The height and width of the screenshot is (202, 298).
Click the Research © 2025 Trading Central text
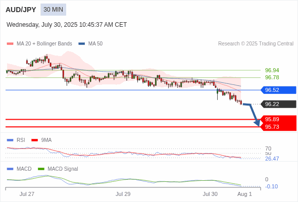click(256, 44)
